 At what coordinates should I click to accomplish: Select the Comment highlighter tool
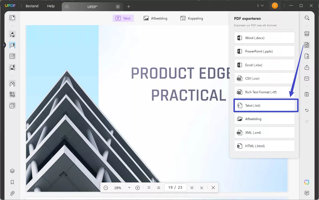tap(12, 34)
